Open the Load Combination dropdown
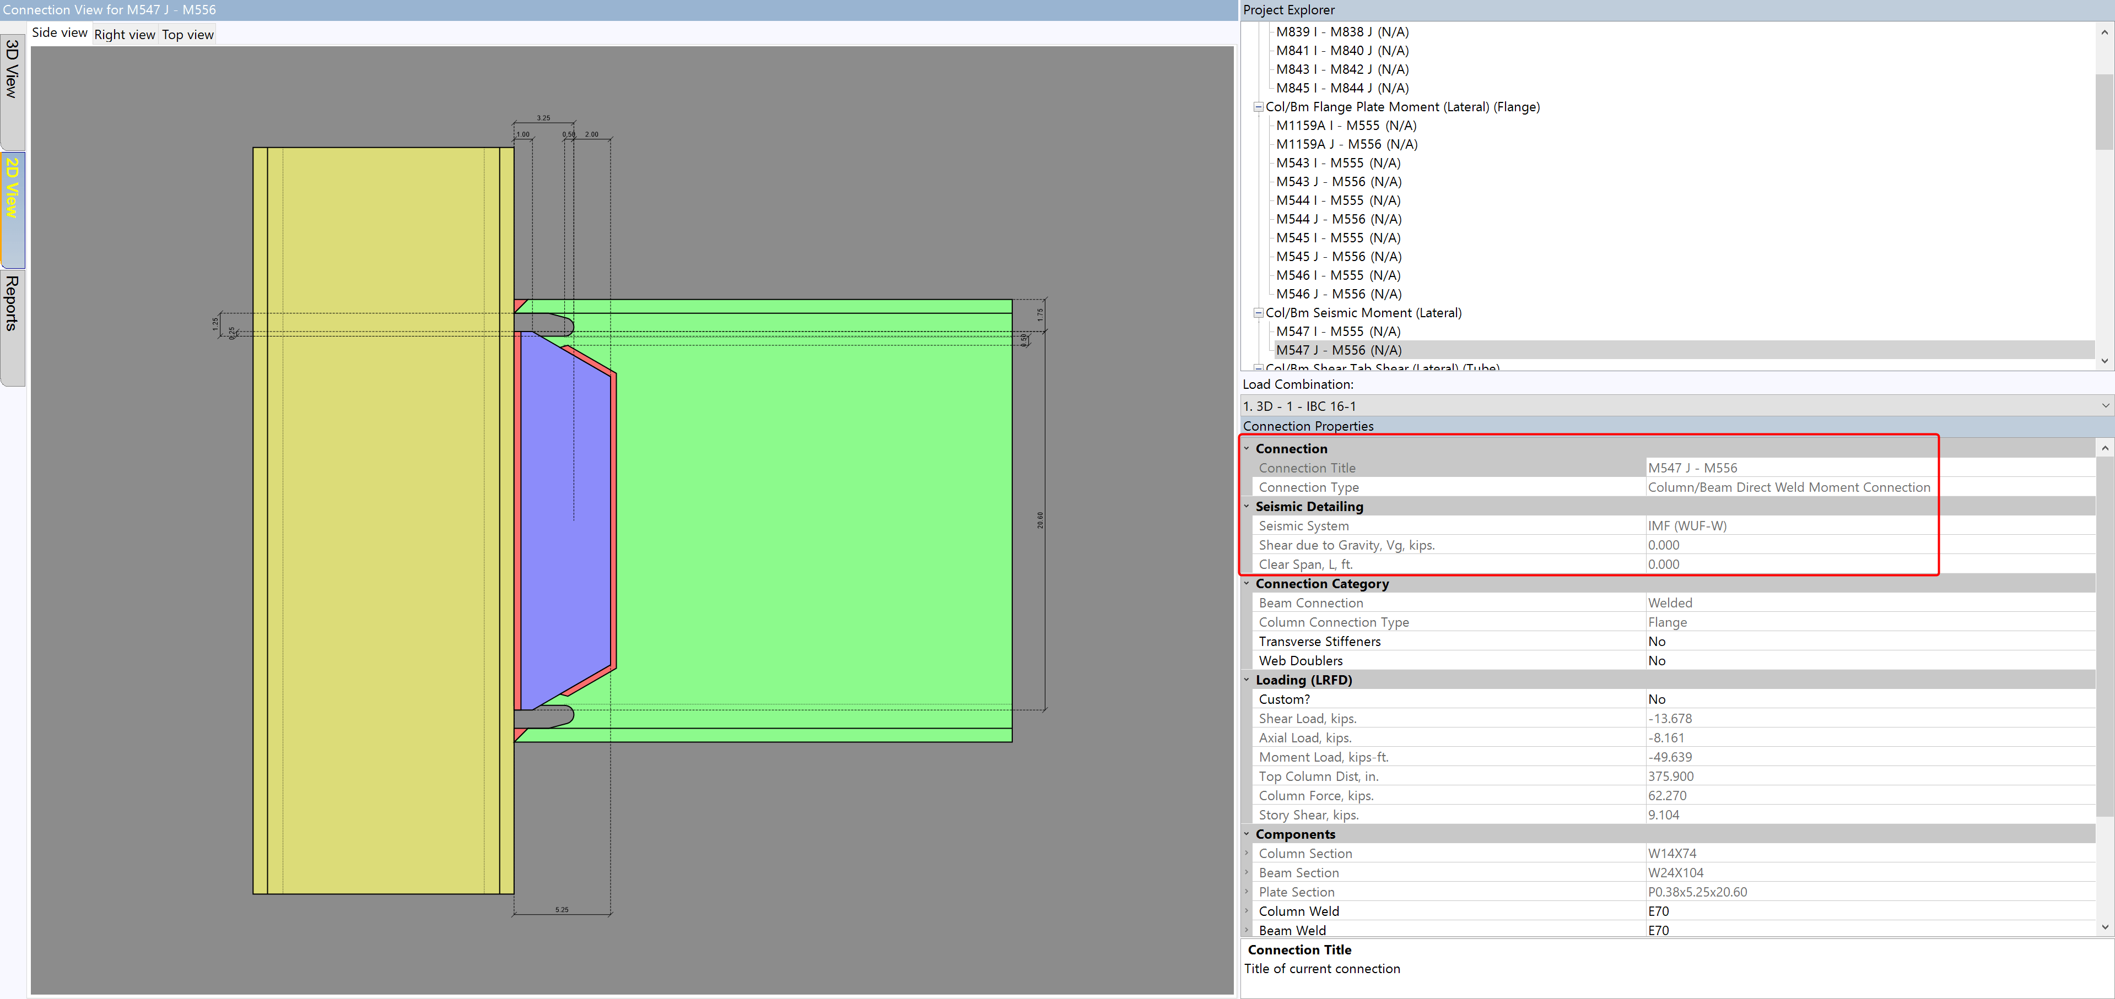Image resolution: width=2115 pixels, height=999 pixels. tap(2105, 406)
